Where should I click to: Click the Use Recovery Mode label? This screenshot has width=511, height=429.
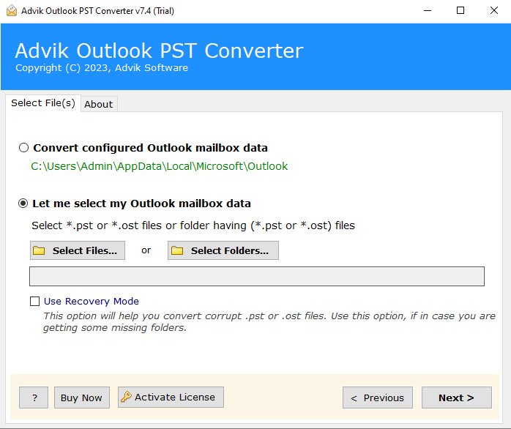pyautogui.click(x=92, y=301)
